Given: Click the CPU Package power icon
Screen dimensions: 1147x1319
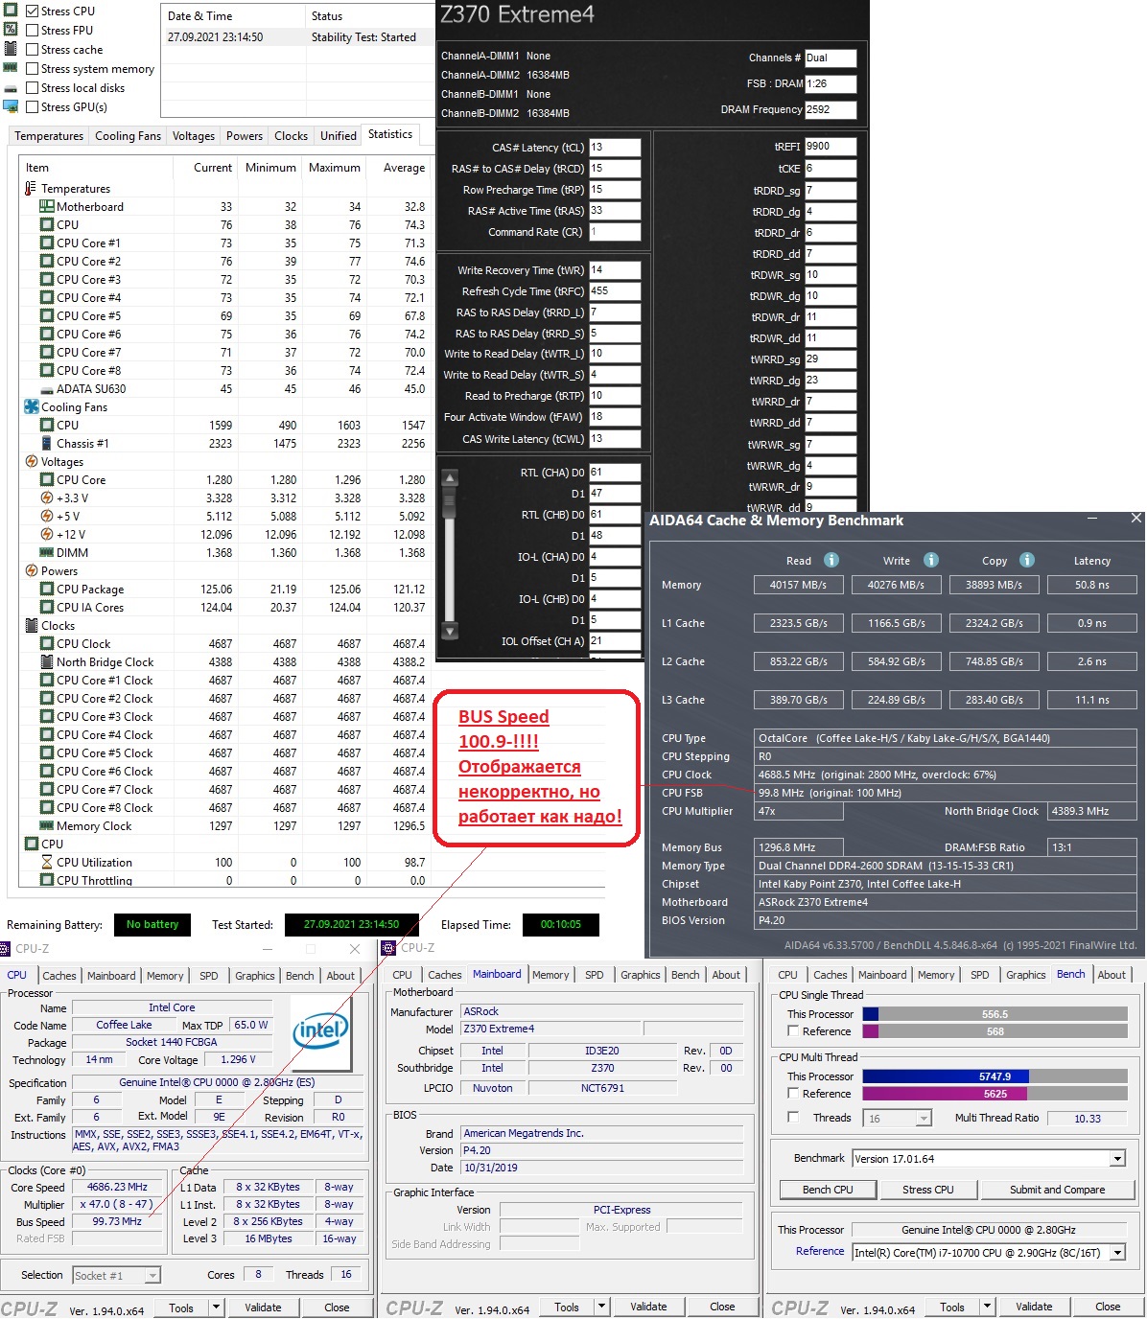Looking at the screenshot, I should [46, 589].
